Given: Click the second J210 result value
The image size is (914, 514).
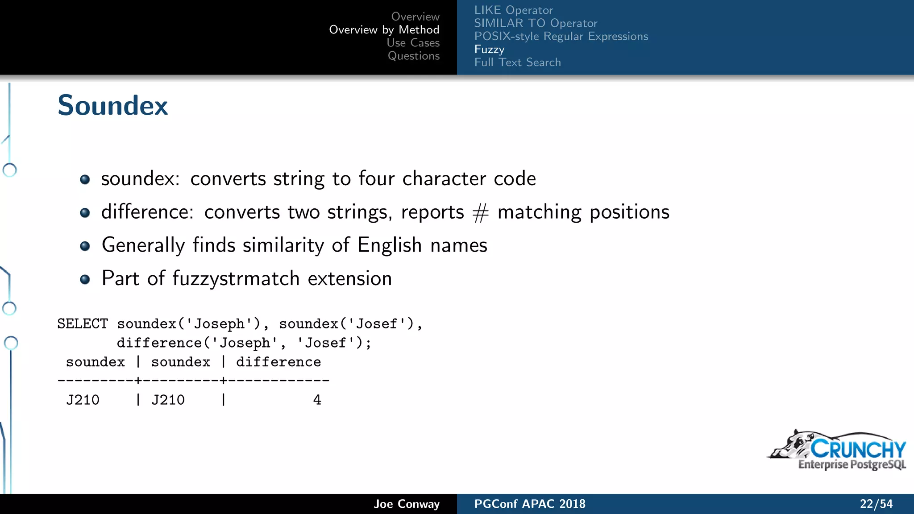Looking at the screenshot, I should point(168,400).
